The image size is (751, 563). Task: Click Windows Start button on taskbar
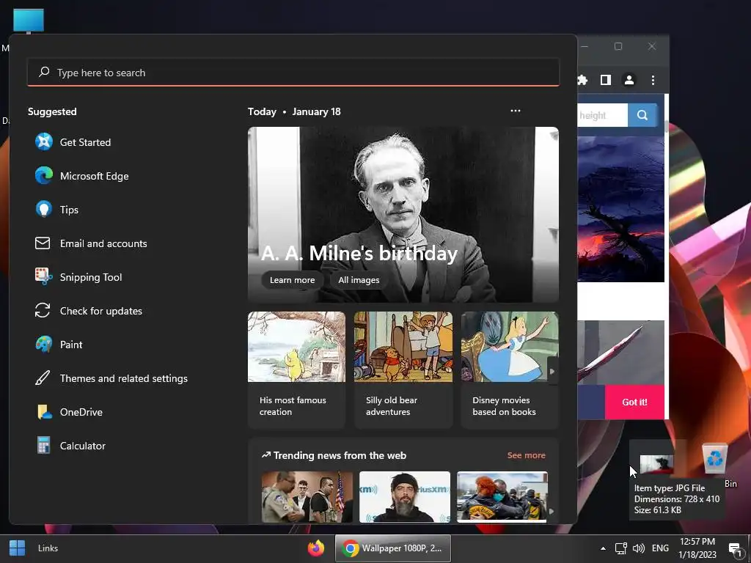[18, 548]
